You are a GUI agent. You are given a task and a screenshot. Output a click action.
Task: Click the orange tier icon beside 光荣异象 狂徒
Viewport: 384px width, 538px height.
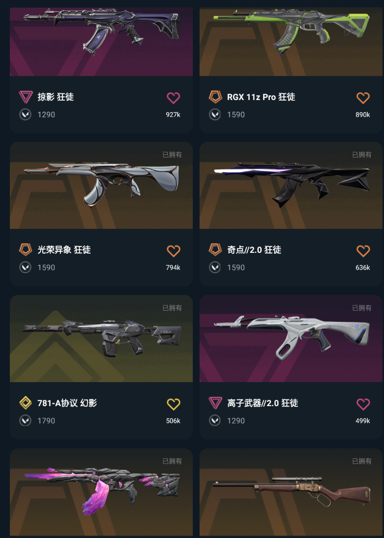[x=26, y=249]
